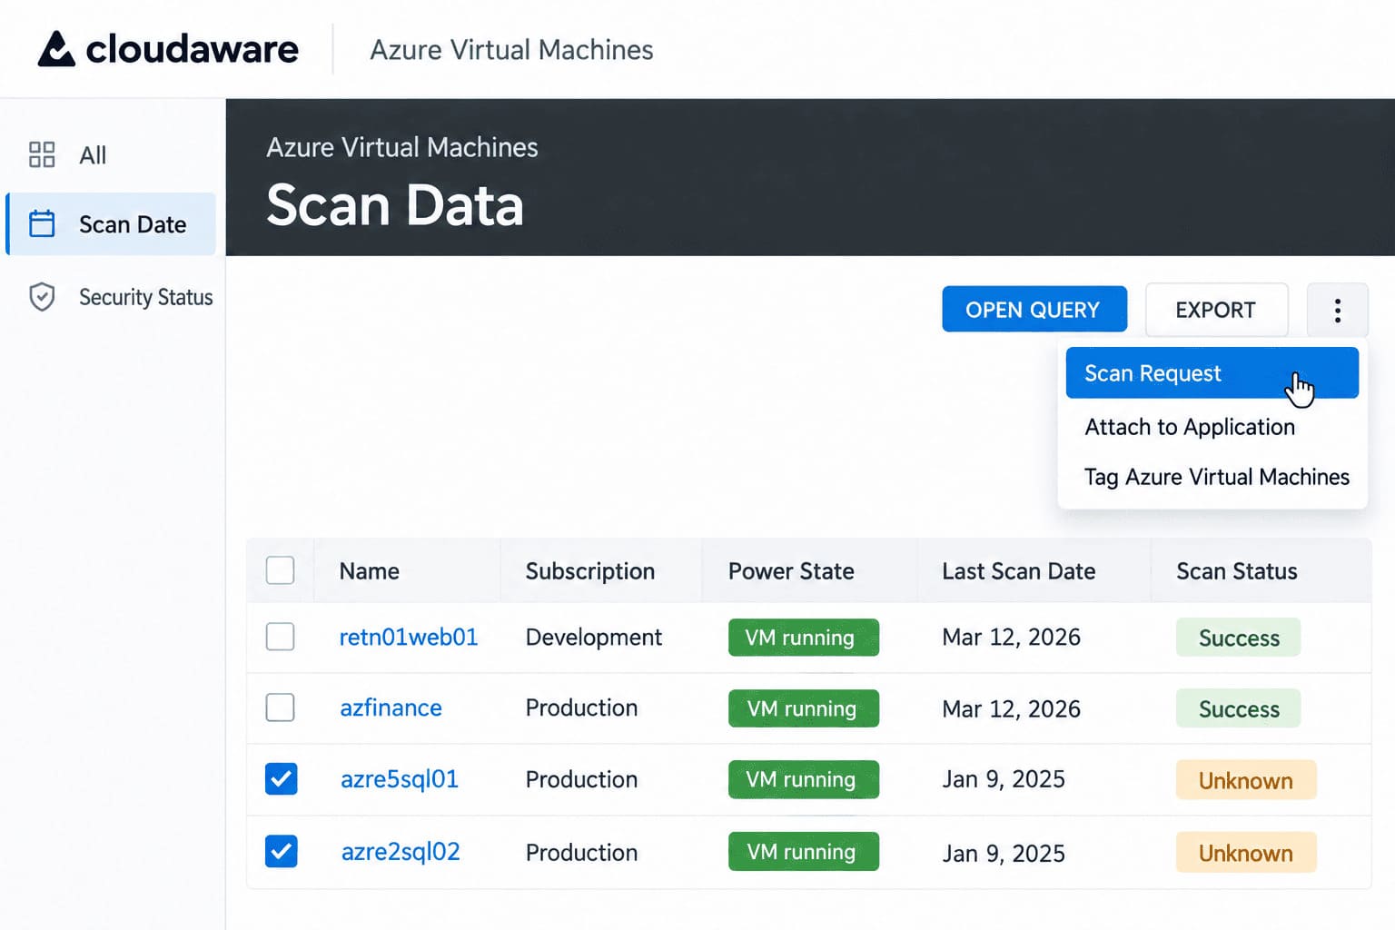Click the Security Status shield icon

(42, 297)
